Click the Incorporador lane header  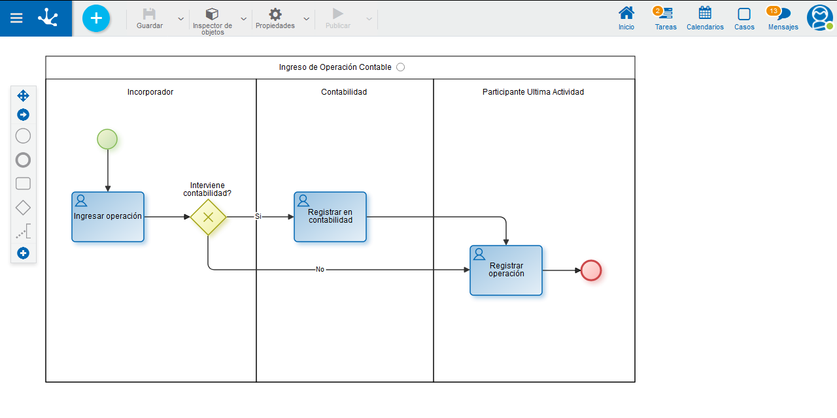point(150,92)
